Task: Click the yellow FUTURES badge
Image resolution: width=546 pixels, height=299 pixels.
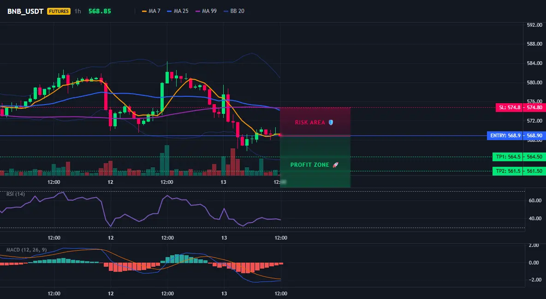Action: [59, 11]
